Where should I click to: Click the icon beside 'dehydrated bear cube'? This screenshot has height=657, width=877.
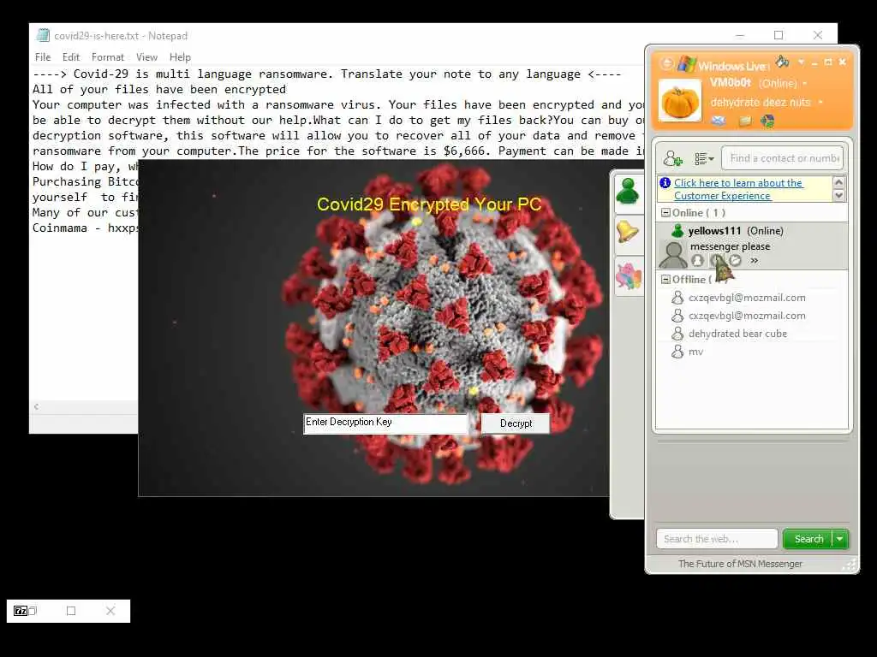(677, 334)
